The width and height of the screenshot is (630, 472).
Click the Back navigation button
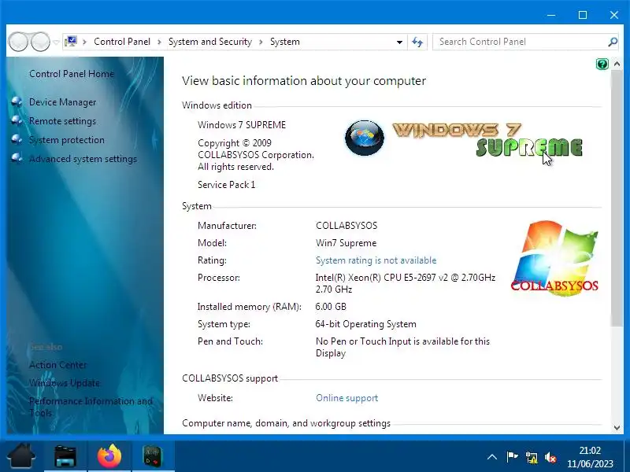(x=18, y=42)
